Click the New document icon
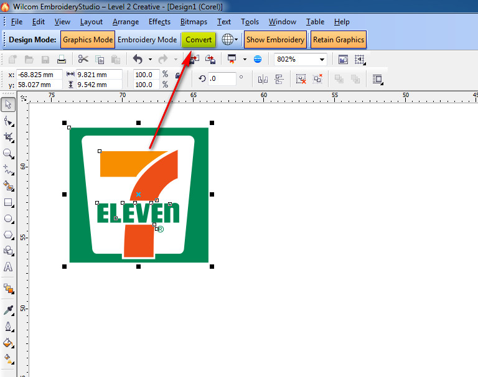The width and height of the screenshot is (478, 377). coord(12,59)
